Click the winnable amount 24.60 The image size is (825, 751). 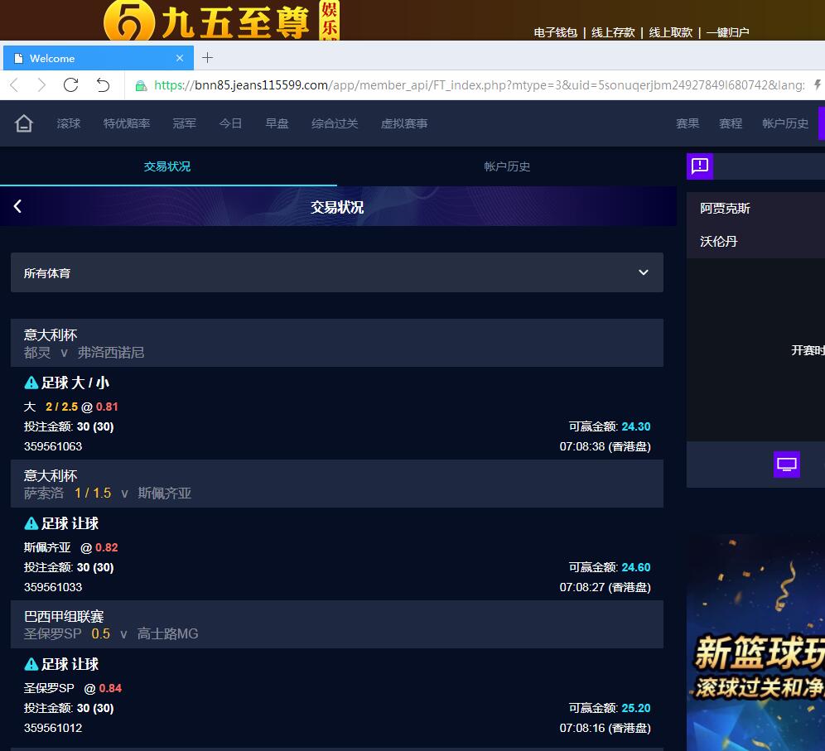635,567
